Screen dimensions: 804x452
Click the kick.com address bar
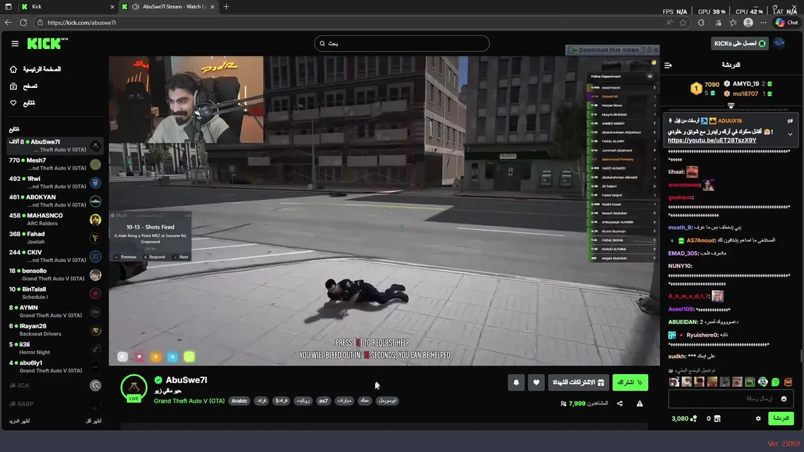coord(352,23)
